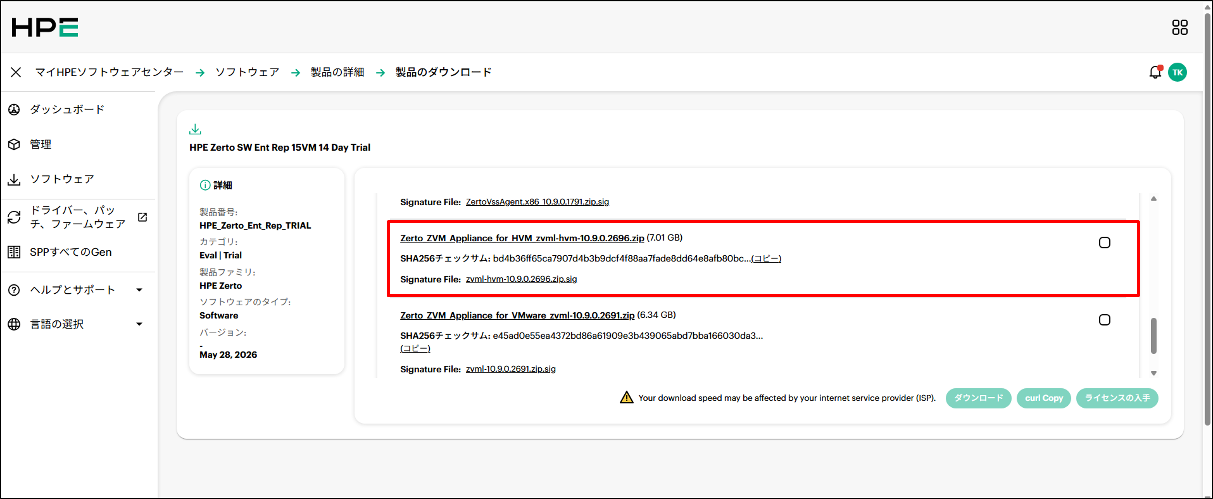This screenshot has height=499, width=1213.
Task: Click the May 28, 2026 date
Action: (x=228, y=355)
